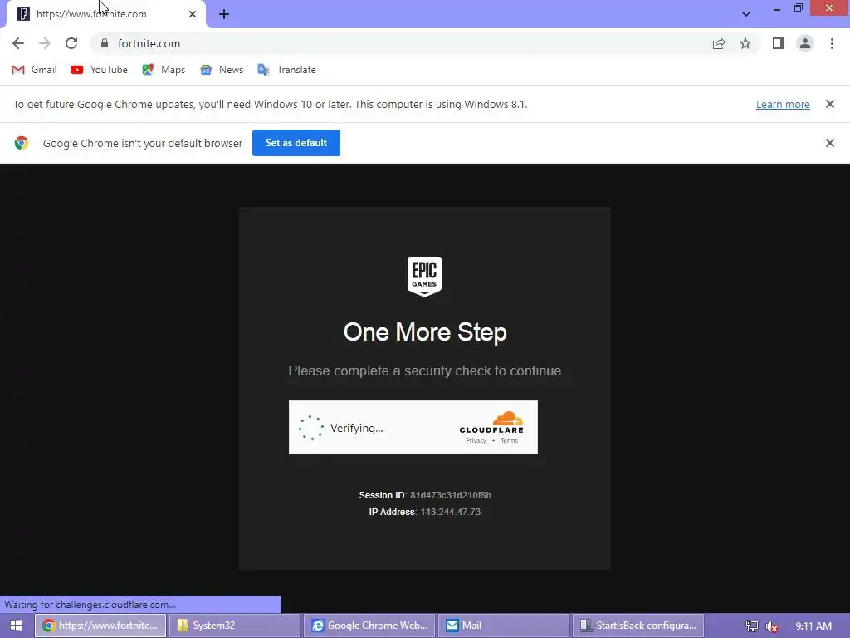
Task: Close the fortnite.com tab
Action: 193,14
